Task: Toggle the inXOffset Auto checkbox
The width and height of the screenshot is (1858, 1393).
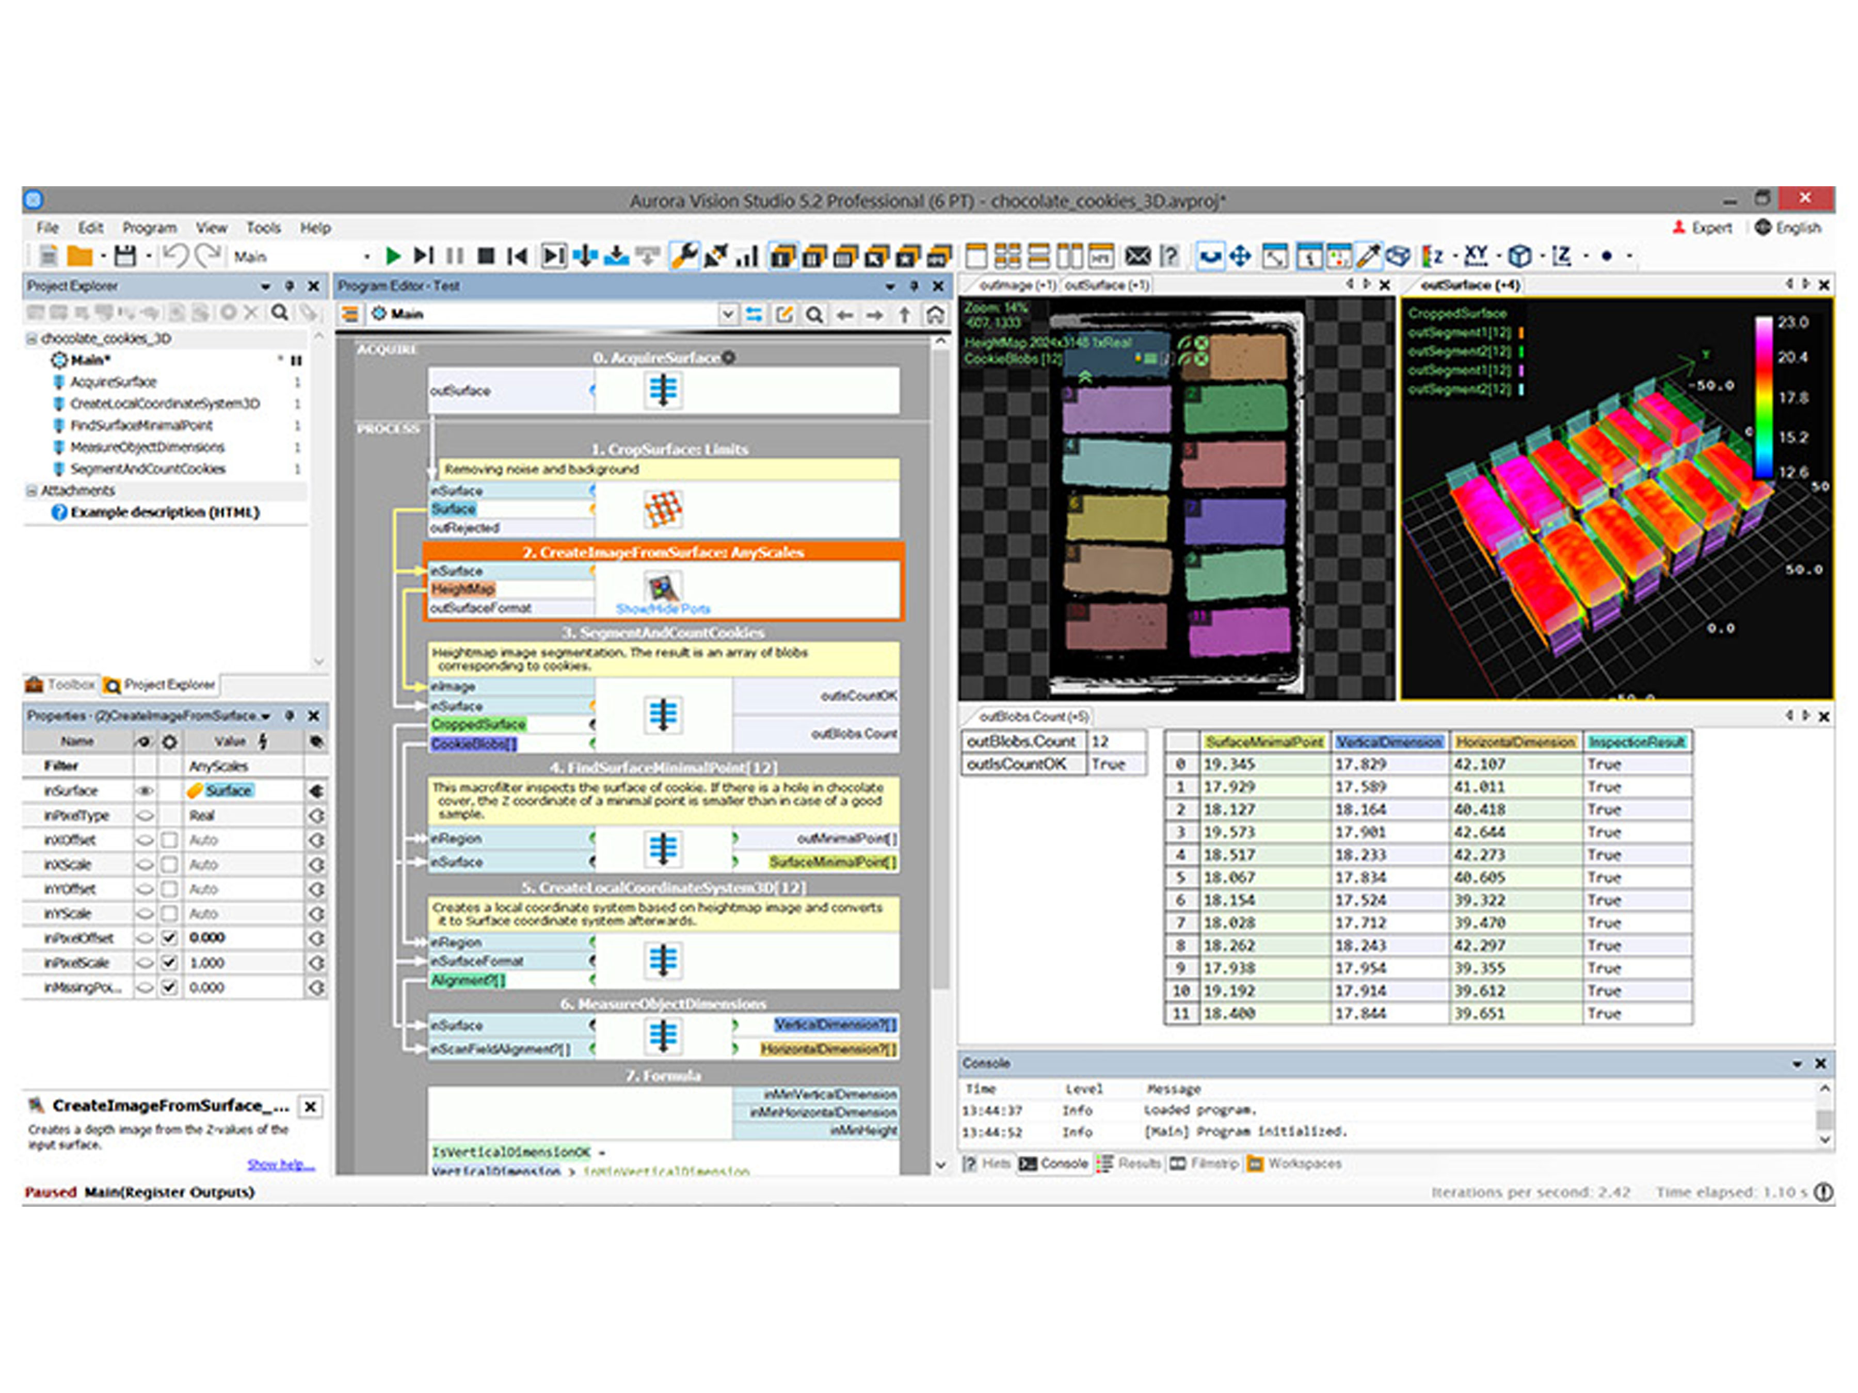Action: click(170, 839)
